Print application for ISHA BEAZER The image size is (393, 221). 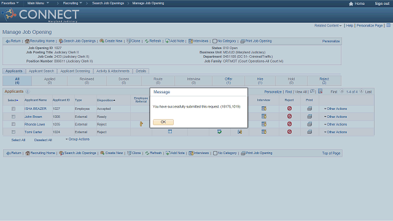309,109
